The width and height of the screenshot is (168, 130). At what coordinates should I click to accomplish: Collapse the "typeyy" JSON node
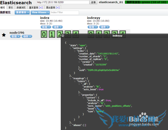(x=75, y=81)
